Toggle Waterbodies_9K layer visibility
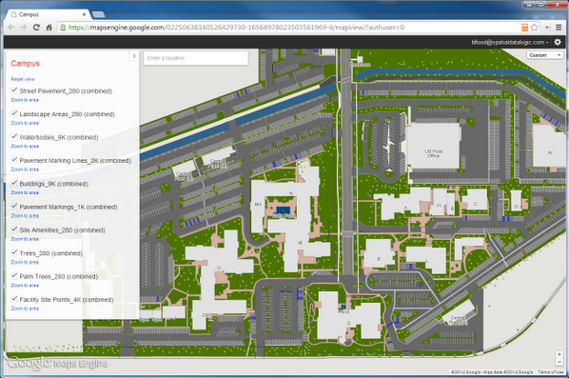Image resolution: width=569 pixels, height=378 pixels. [x=14, y=136]
